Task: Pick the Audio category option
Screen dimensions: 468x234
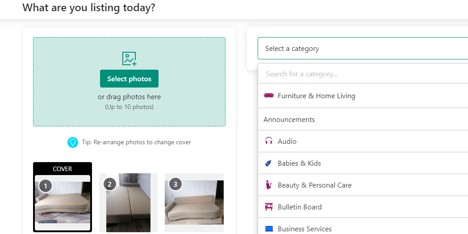Action: [287, 142]
